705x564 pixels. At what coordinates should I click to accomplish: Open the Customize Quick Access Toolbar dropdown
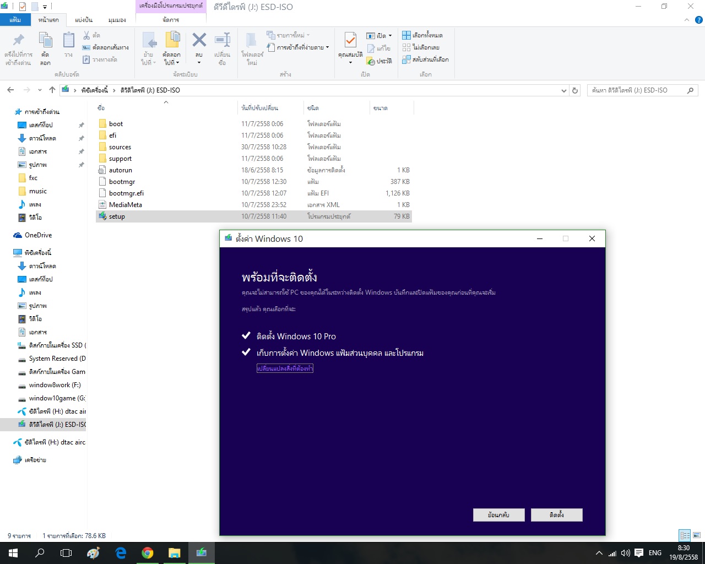click(x=45, y=7)
